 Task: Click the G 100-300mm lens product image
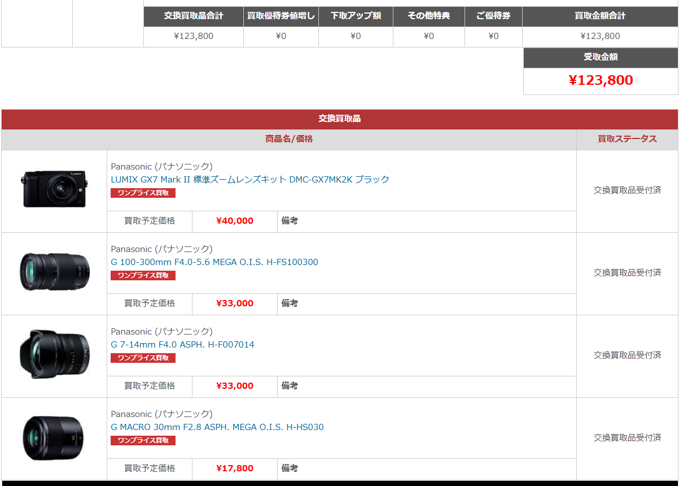54,272
